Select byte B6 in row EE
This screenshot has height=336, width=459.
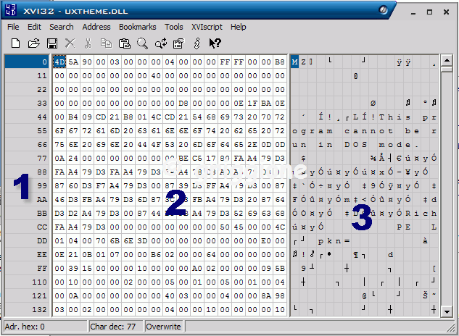(156, 254)
